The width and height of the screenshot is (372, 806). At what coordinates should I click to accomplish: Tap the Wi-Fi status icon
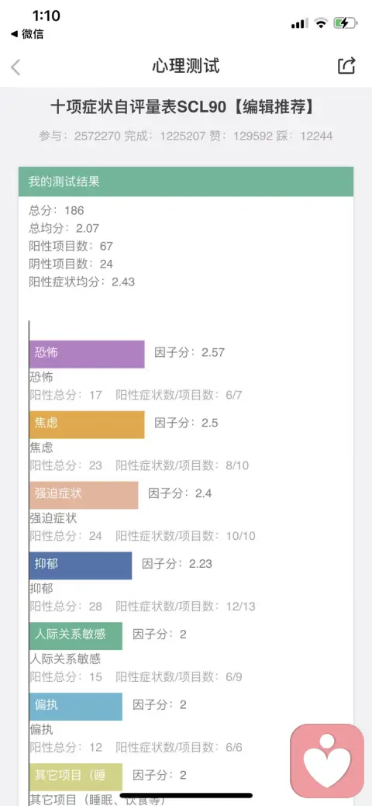321,23
